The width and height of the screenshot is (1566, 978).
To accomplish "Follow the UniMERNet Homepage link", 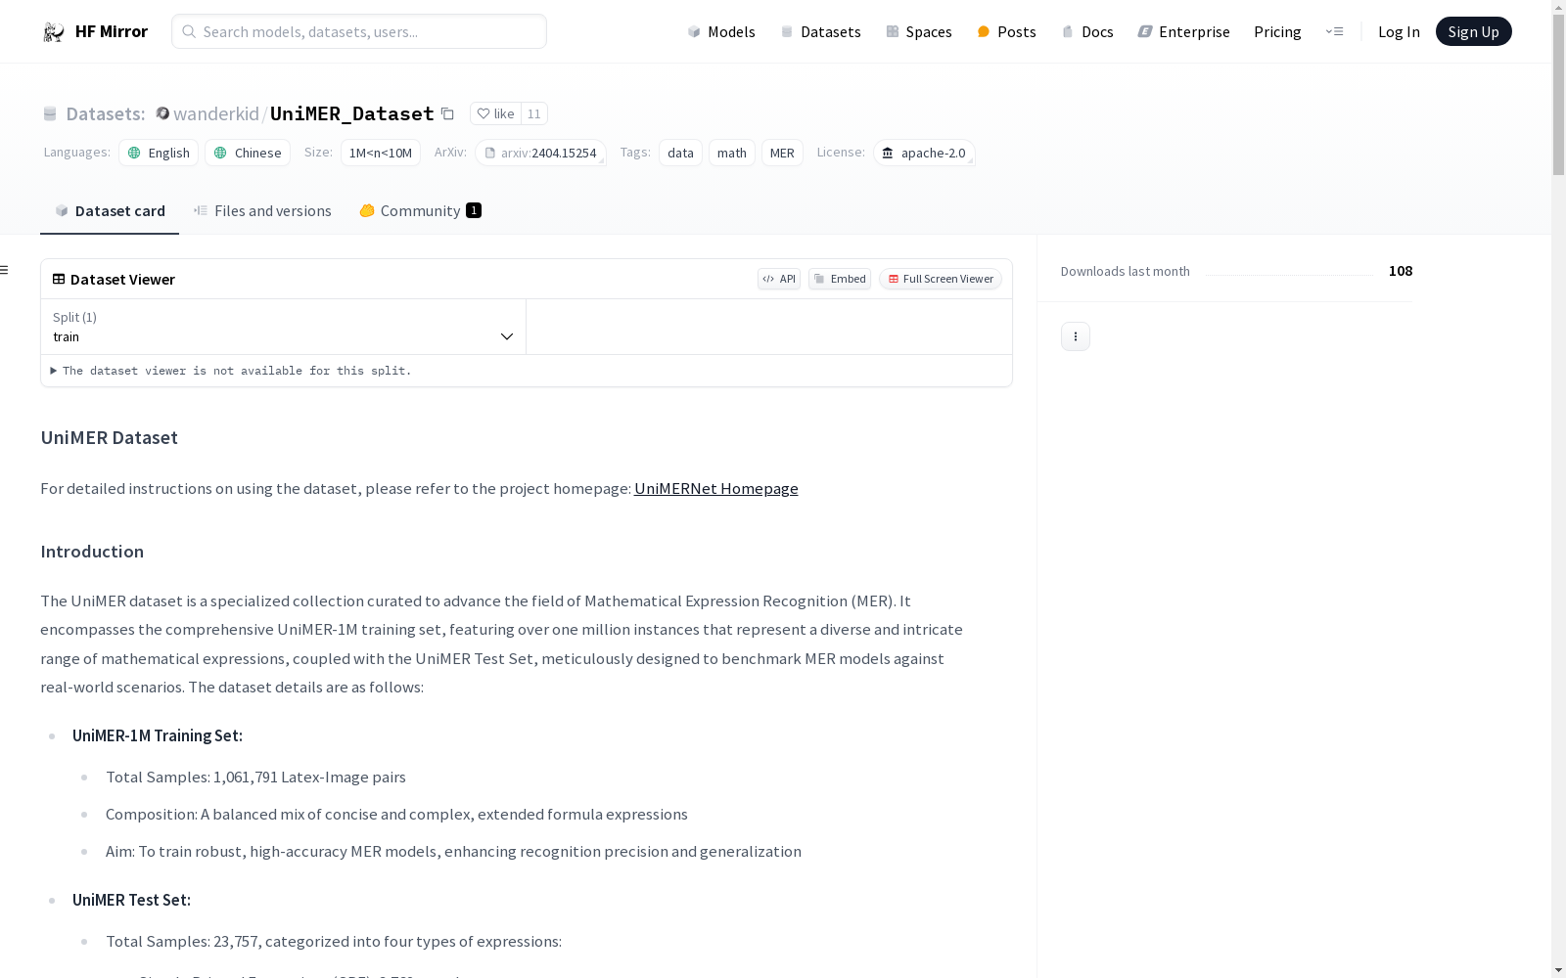I will [716, 489].
